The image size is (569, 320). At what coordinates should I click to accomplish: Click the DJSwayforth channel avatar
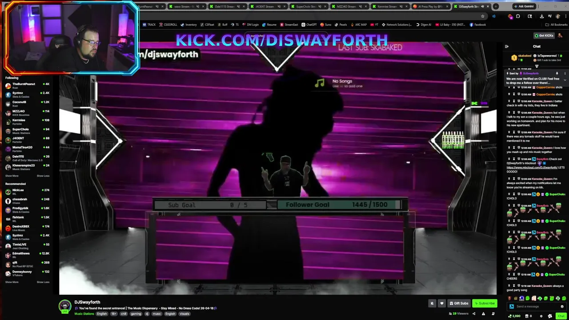pos(65,307)
